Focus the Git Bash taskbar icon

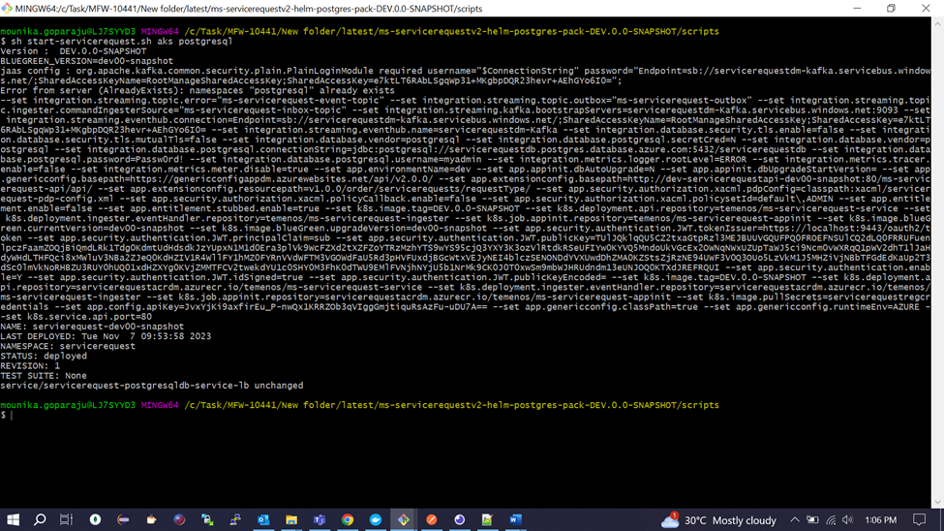(x=404, y=520)
